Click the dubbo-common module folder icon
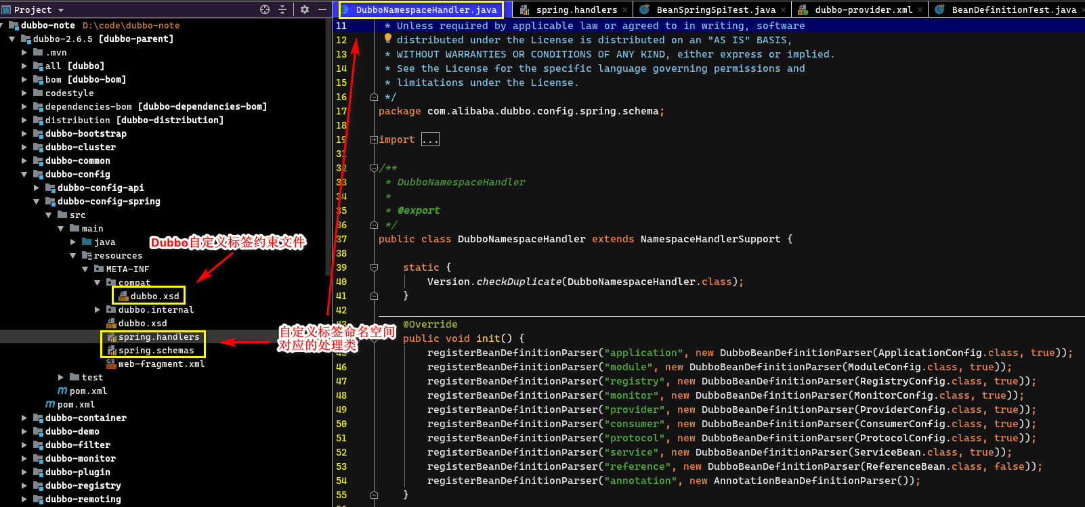Image resolution: width=1085 pixels, height=507 pixels. click(39, 160)
